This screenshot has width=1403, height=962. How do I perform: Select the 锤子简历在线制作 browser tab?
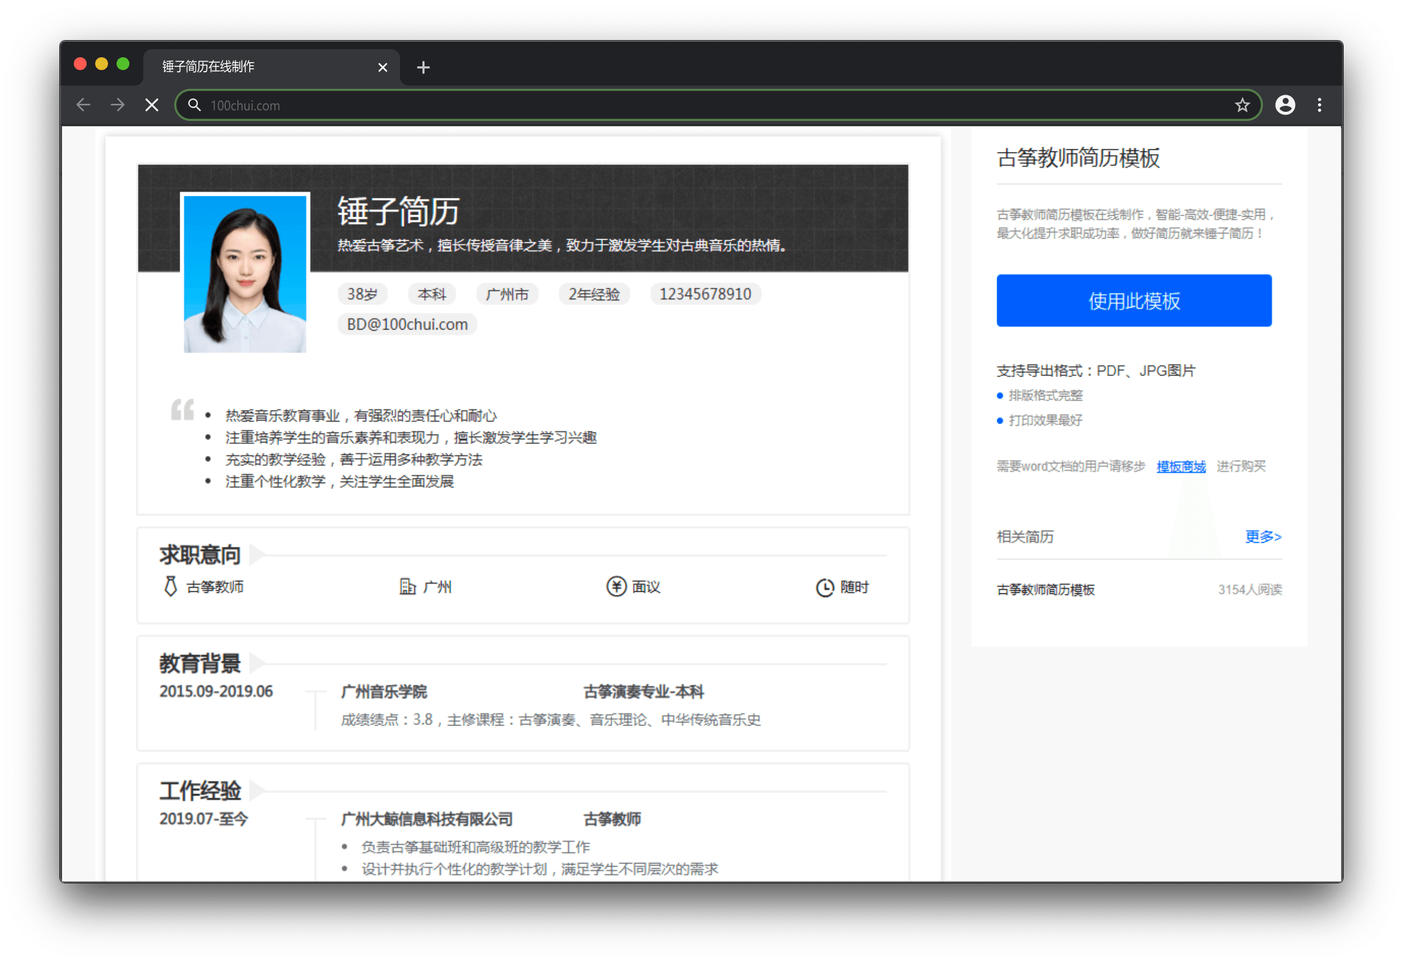tap(271, 66)
